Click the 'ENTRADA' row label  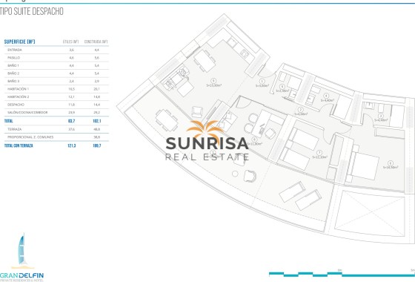(x=15, y=50)
